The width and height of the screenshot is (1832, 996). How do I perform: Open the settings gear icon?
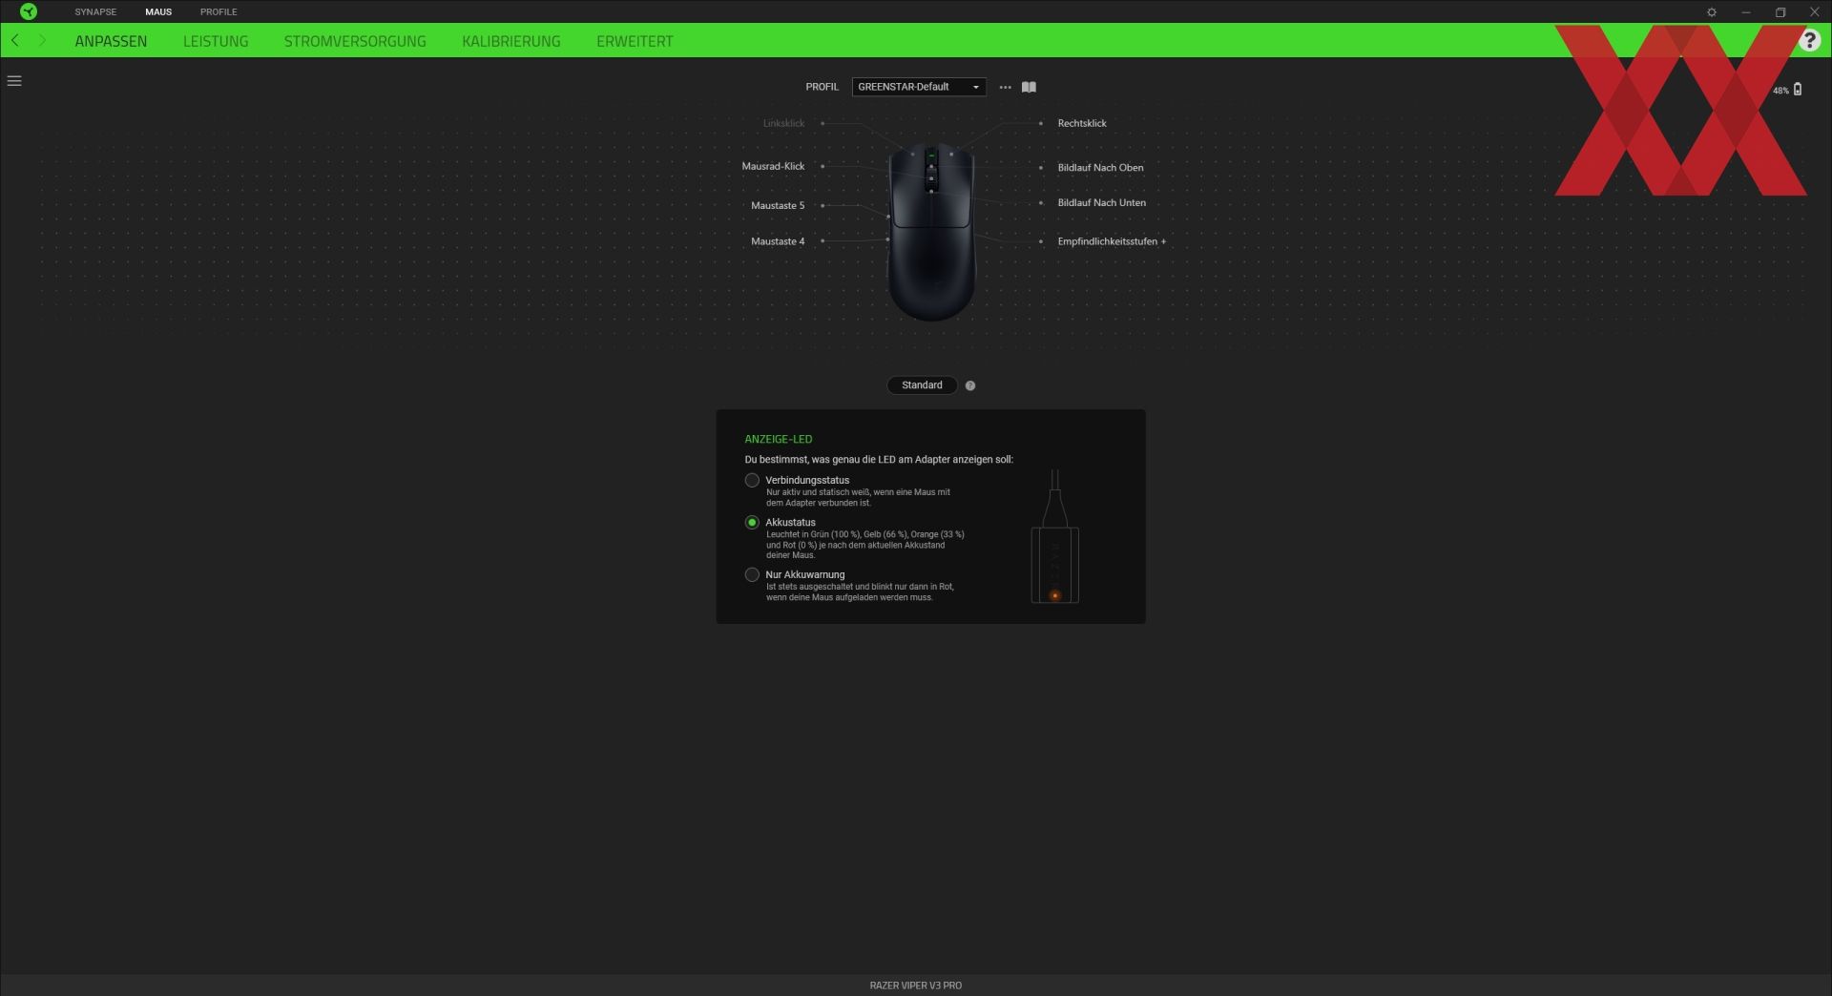1712,12
